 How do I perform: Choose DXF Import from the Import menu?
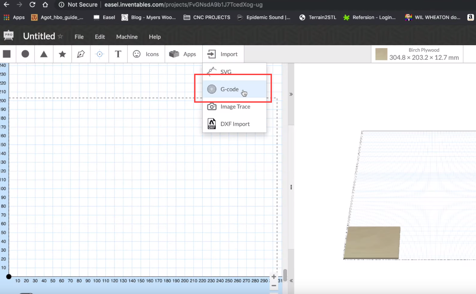pyautogui.click(x=234, y=124)
